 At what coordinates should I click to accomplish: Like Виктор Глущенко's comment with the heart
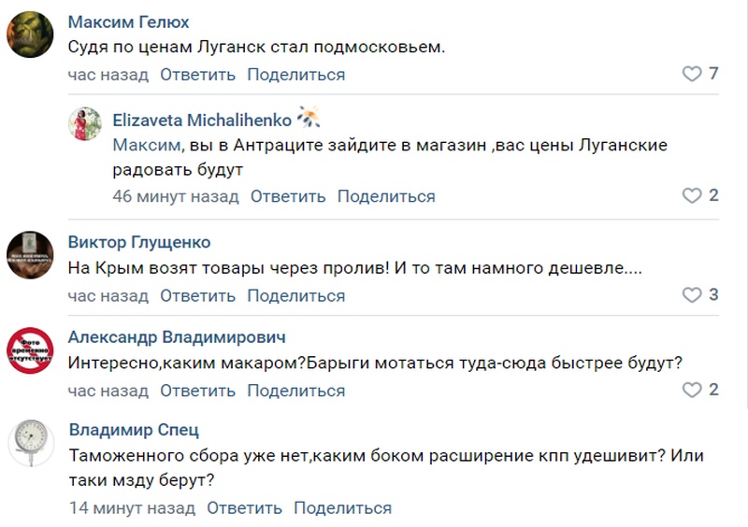(x=691, y=295)
